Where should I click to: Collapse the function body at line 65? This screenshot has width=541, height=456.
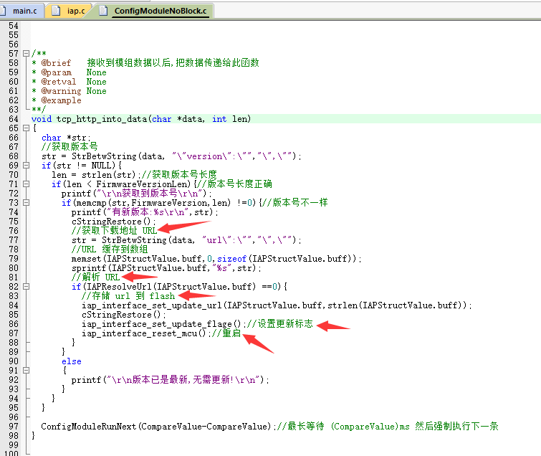[26, 128]
